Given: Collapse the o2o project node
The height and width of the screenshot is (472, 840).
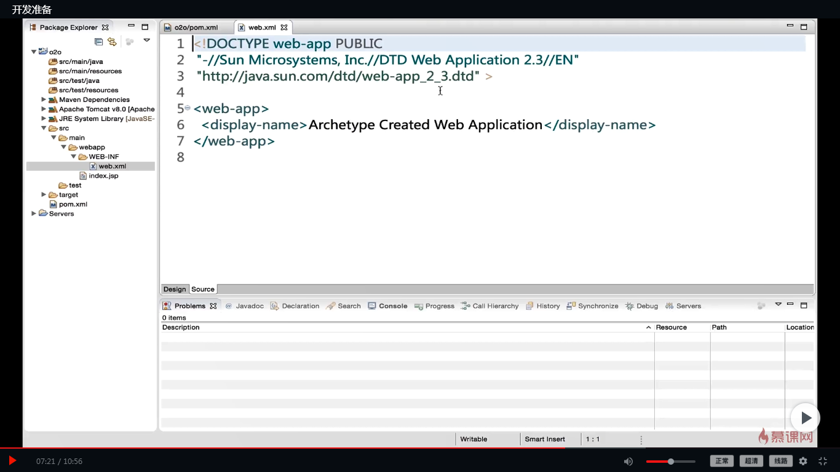Looking at the screenshot, I should [x=34, y=52].
